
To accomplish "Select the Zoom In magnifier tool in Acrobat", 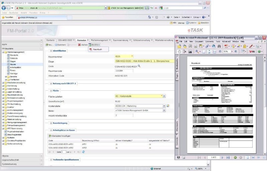I will coord(197,52).
